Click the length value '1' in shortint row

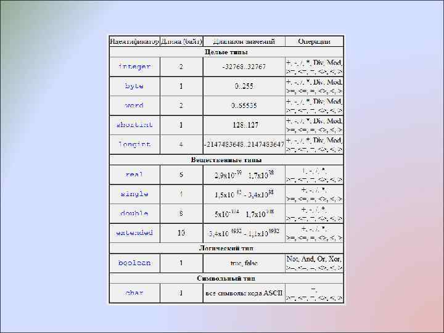coord(181,125)
